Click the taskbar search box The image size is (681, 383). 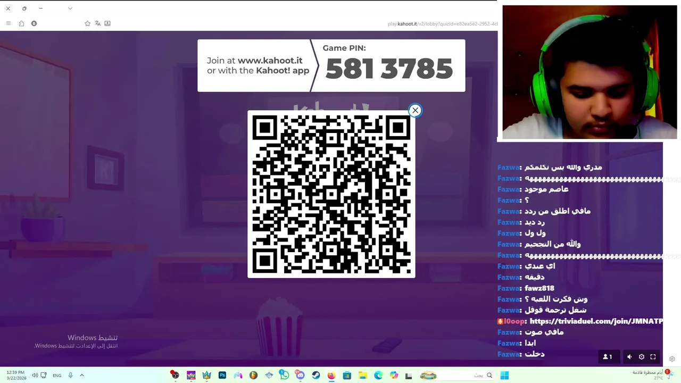pos(459,375)
